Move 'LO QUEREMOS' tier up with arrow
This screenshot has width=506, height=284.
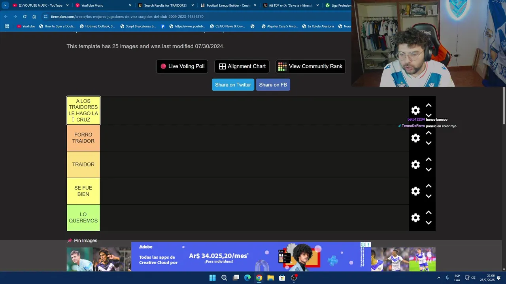[x=429, y=213]
